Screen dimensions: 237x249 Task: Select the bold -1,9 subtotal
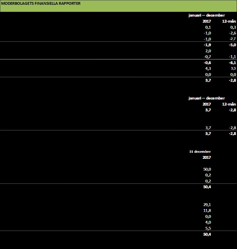207,45
